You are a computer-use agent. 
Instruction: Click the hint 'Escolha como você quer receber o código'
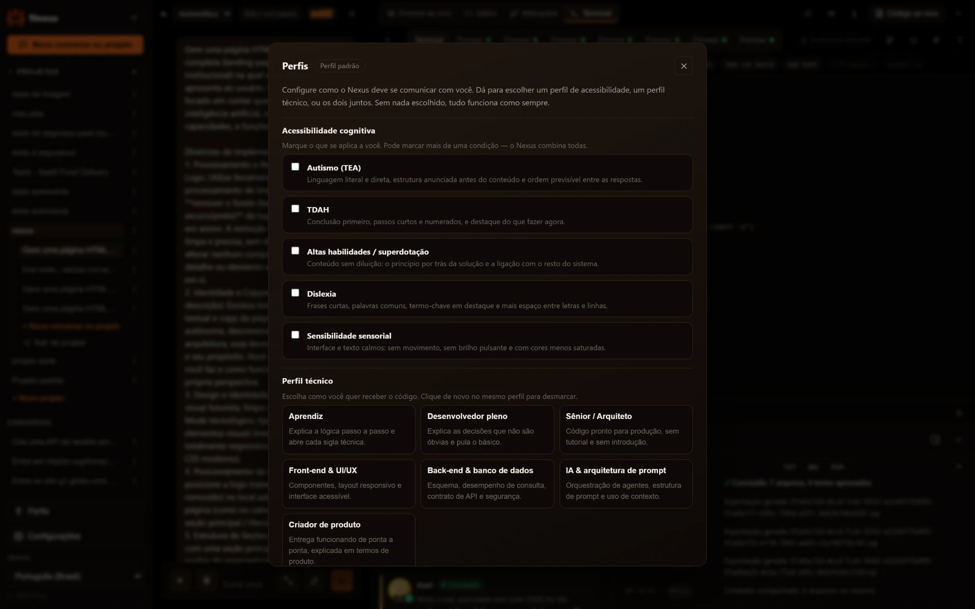pyautogui.click(x=429, y=397)
